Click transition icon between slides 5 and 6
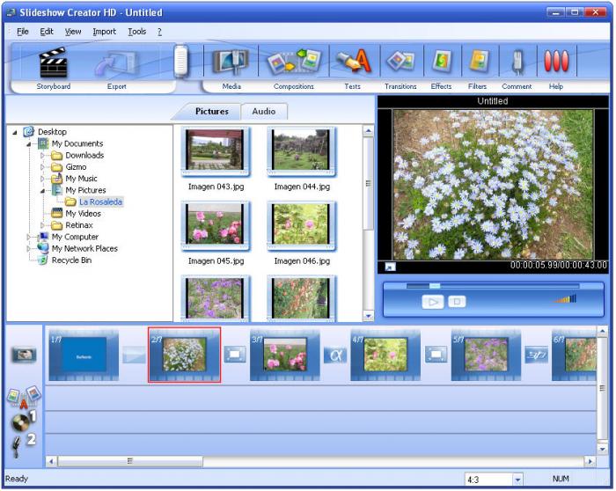Viewport: 616px width, 491px height. coord(537,355)
